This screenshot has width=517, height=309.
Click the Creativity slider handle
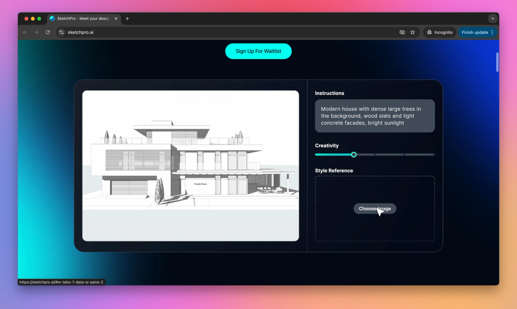pyautogui.click(x=354, y=154)
